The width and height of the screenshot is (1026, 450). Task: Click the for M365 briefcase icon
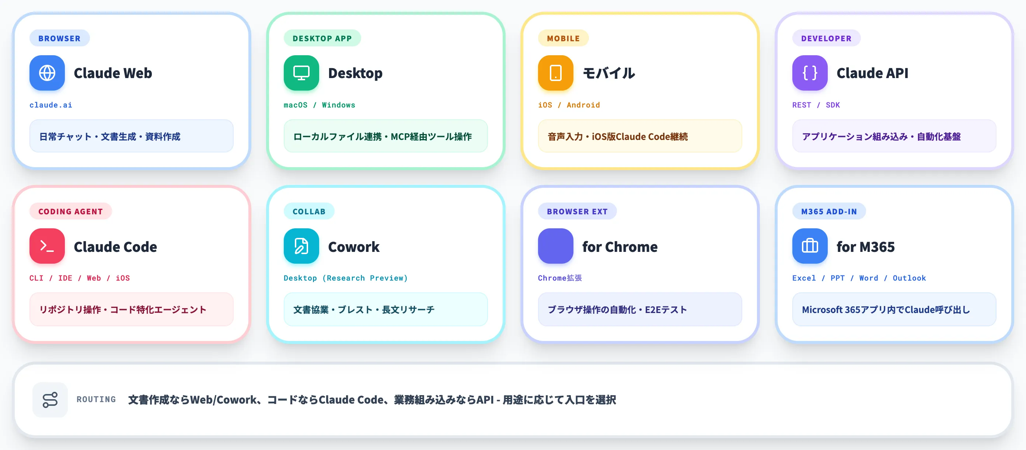tap(810, 246)
